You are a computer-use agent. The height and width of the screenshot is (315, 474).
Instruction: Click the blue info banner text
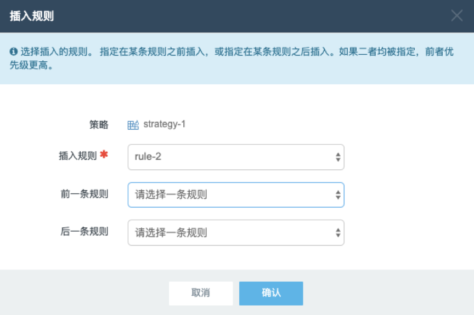click(232, 58)
